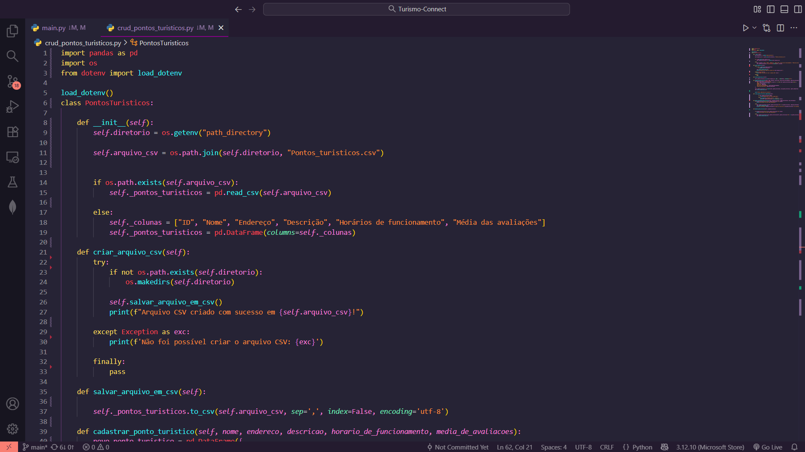Open the editor More Actions ellipsis menu

tap(794, 28)
